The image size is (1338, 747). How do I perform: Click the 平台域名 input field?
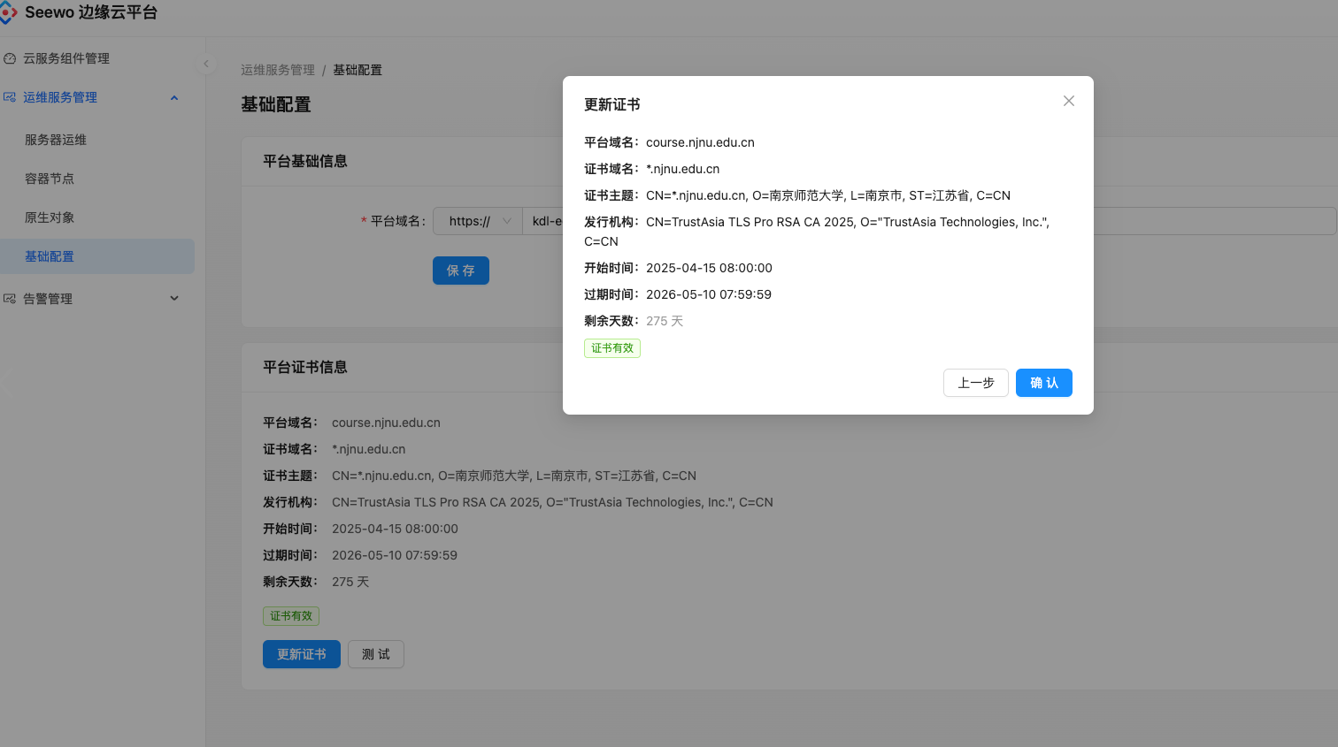click(x=1212, y=221)
